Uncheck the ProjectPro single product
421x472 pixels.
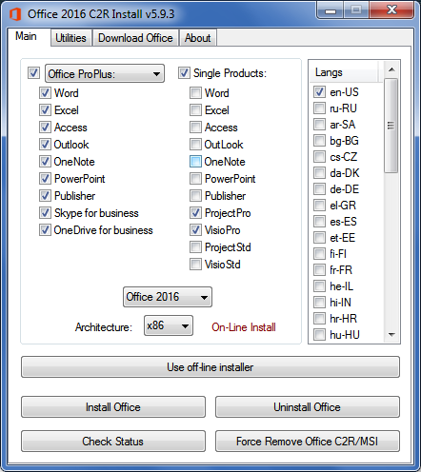click(x=195, y=213)
